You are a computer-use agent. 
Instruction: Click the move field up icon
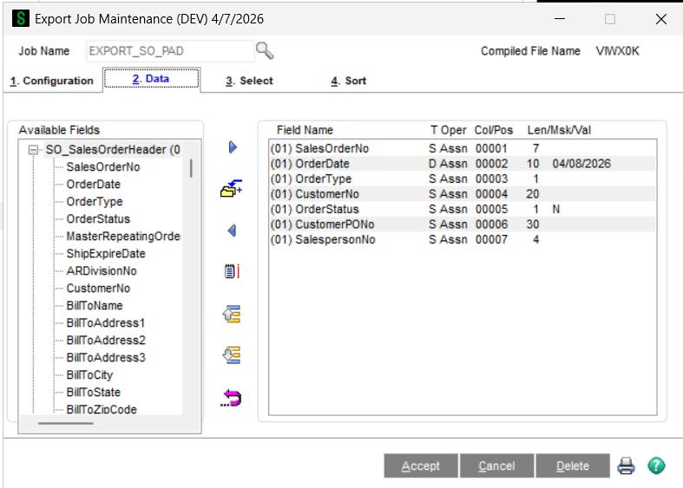(x=232, y=314)
